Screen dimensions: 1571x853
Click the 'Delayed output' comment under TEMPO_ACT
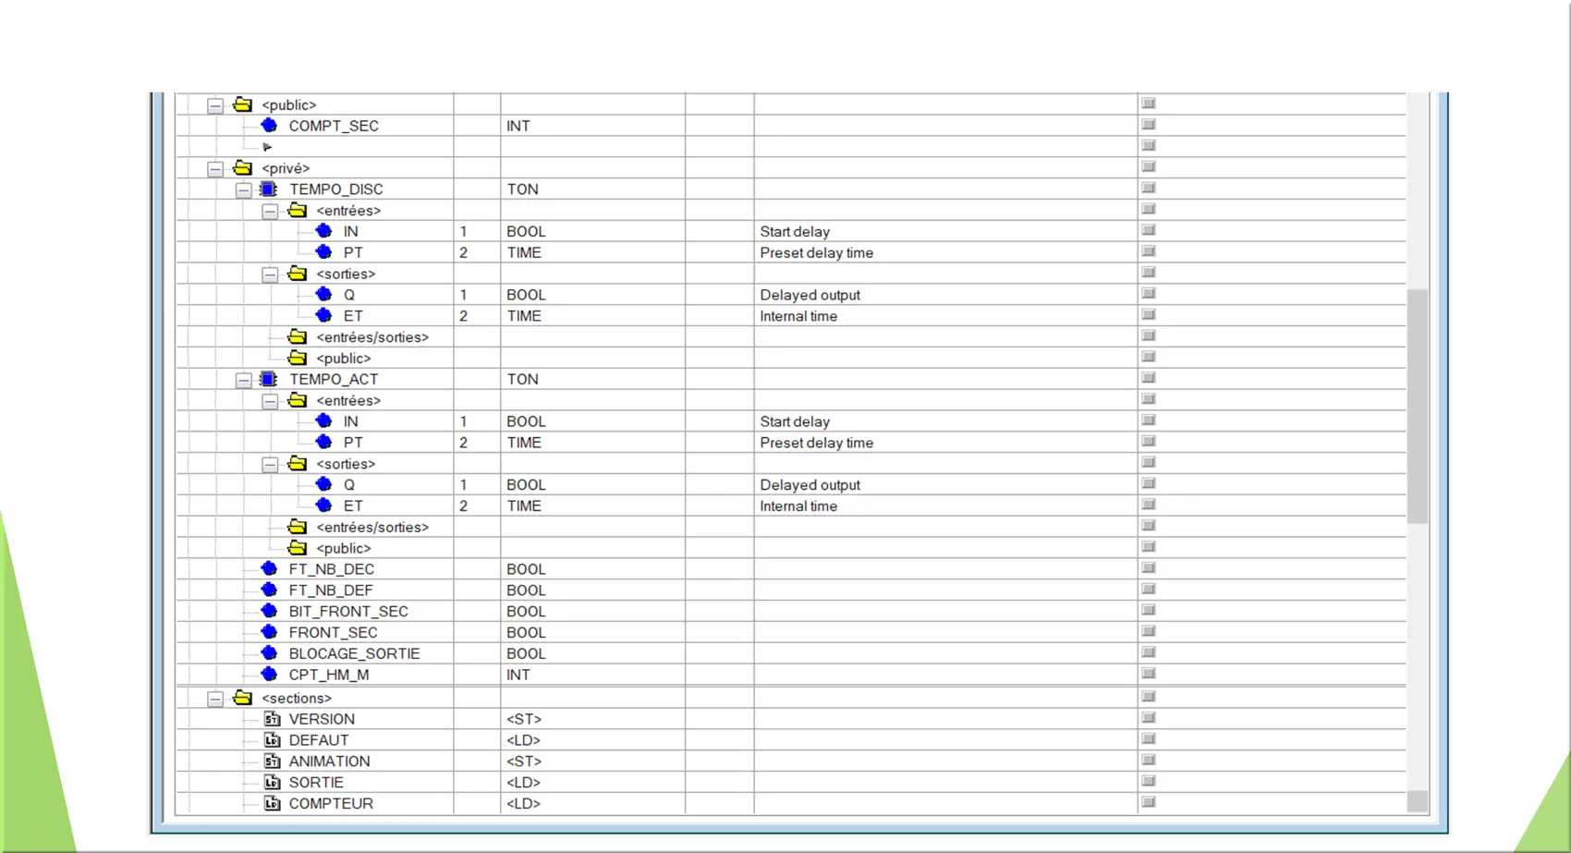(x=810, y=484)
